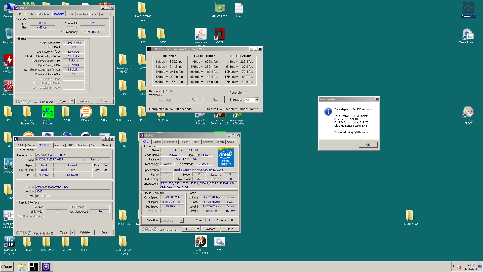Viewport: 483px width, 272px height.
Task: Expand the Tools dropdown in Memory CPU-Z window
Action: click(x=72, y=101)
